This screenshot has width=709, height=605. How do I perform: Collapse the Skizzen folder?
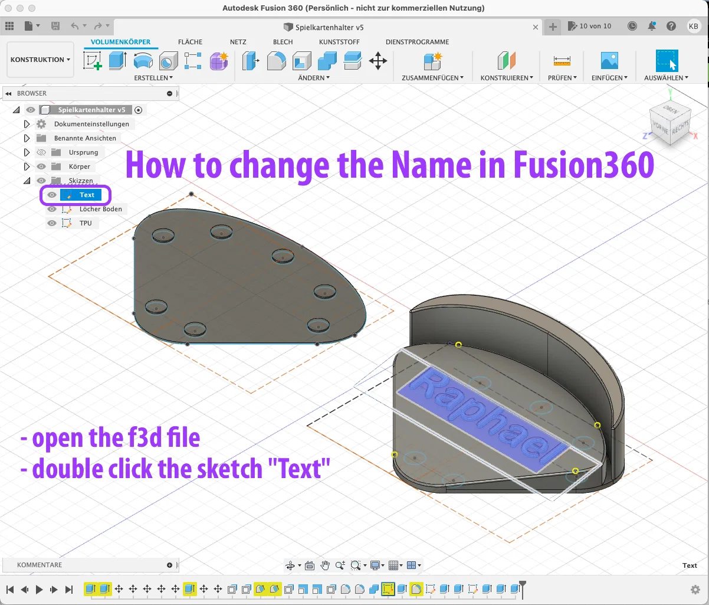tap(27, 181)
